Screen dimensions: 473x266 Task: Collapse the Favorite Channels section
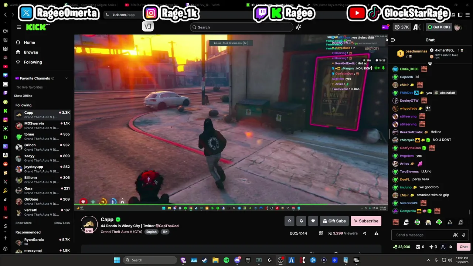[x=67, y=78]
